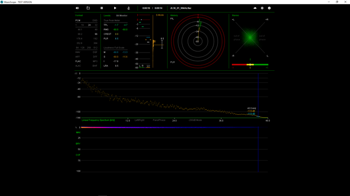The height and width of the screenshot is (196, 350).
Task: Open a file using the folder icon
Action: coord(88,8)
